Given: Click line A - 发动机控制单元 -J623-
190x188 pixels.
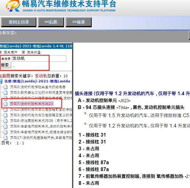Looking at the screenshot, I should coord(104,101).
